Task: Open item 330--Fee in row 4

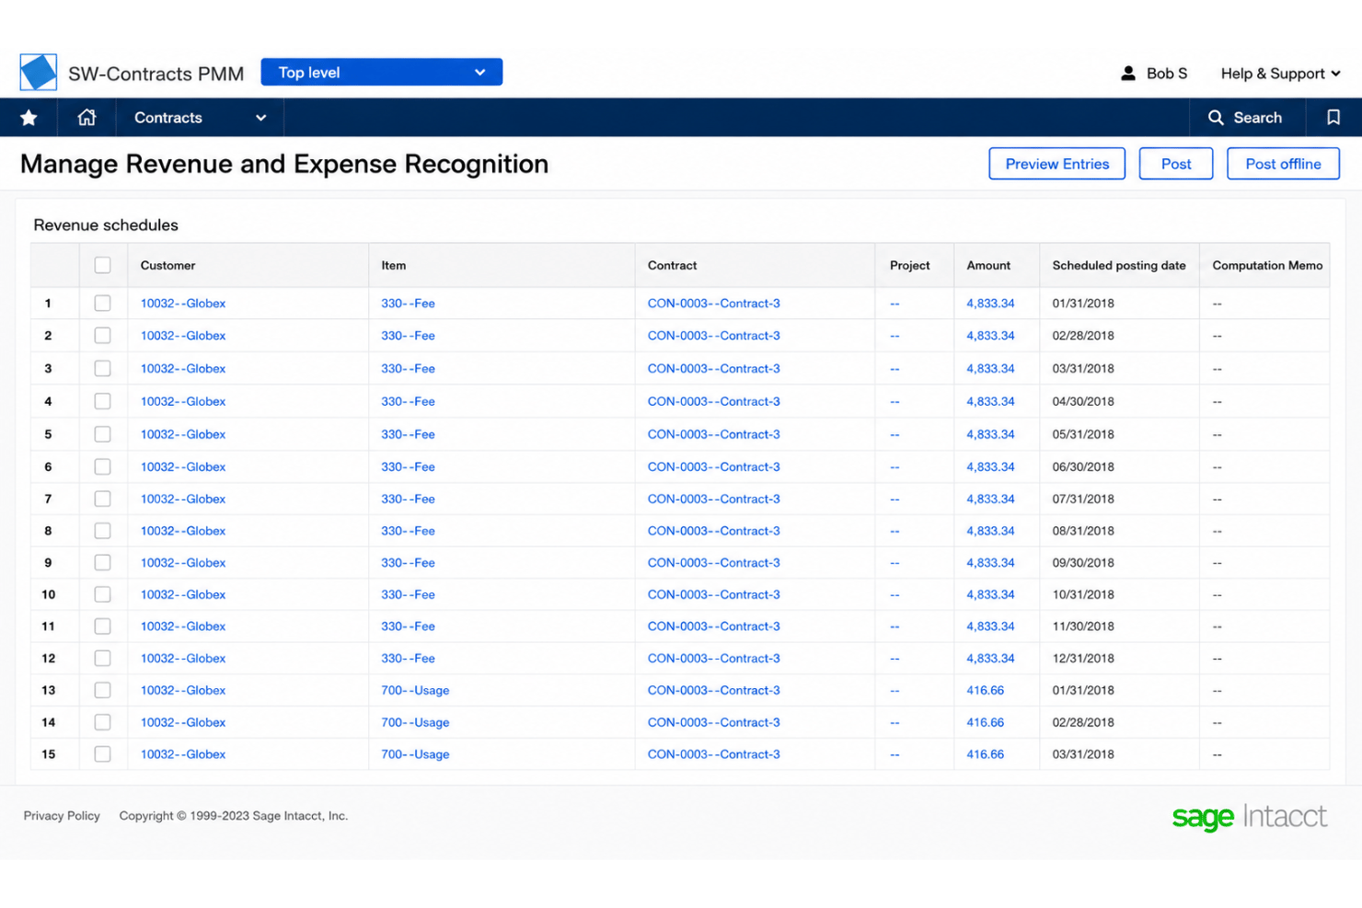Action: (x=408, y=402)
